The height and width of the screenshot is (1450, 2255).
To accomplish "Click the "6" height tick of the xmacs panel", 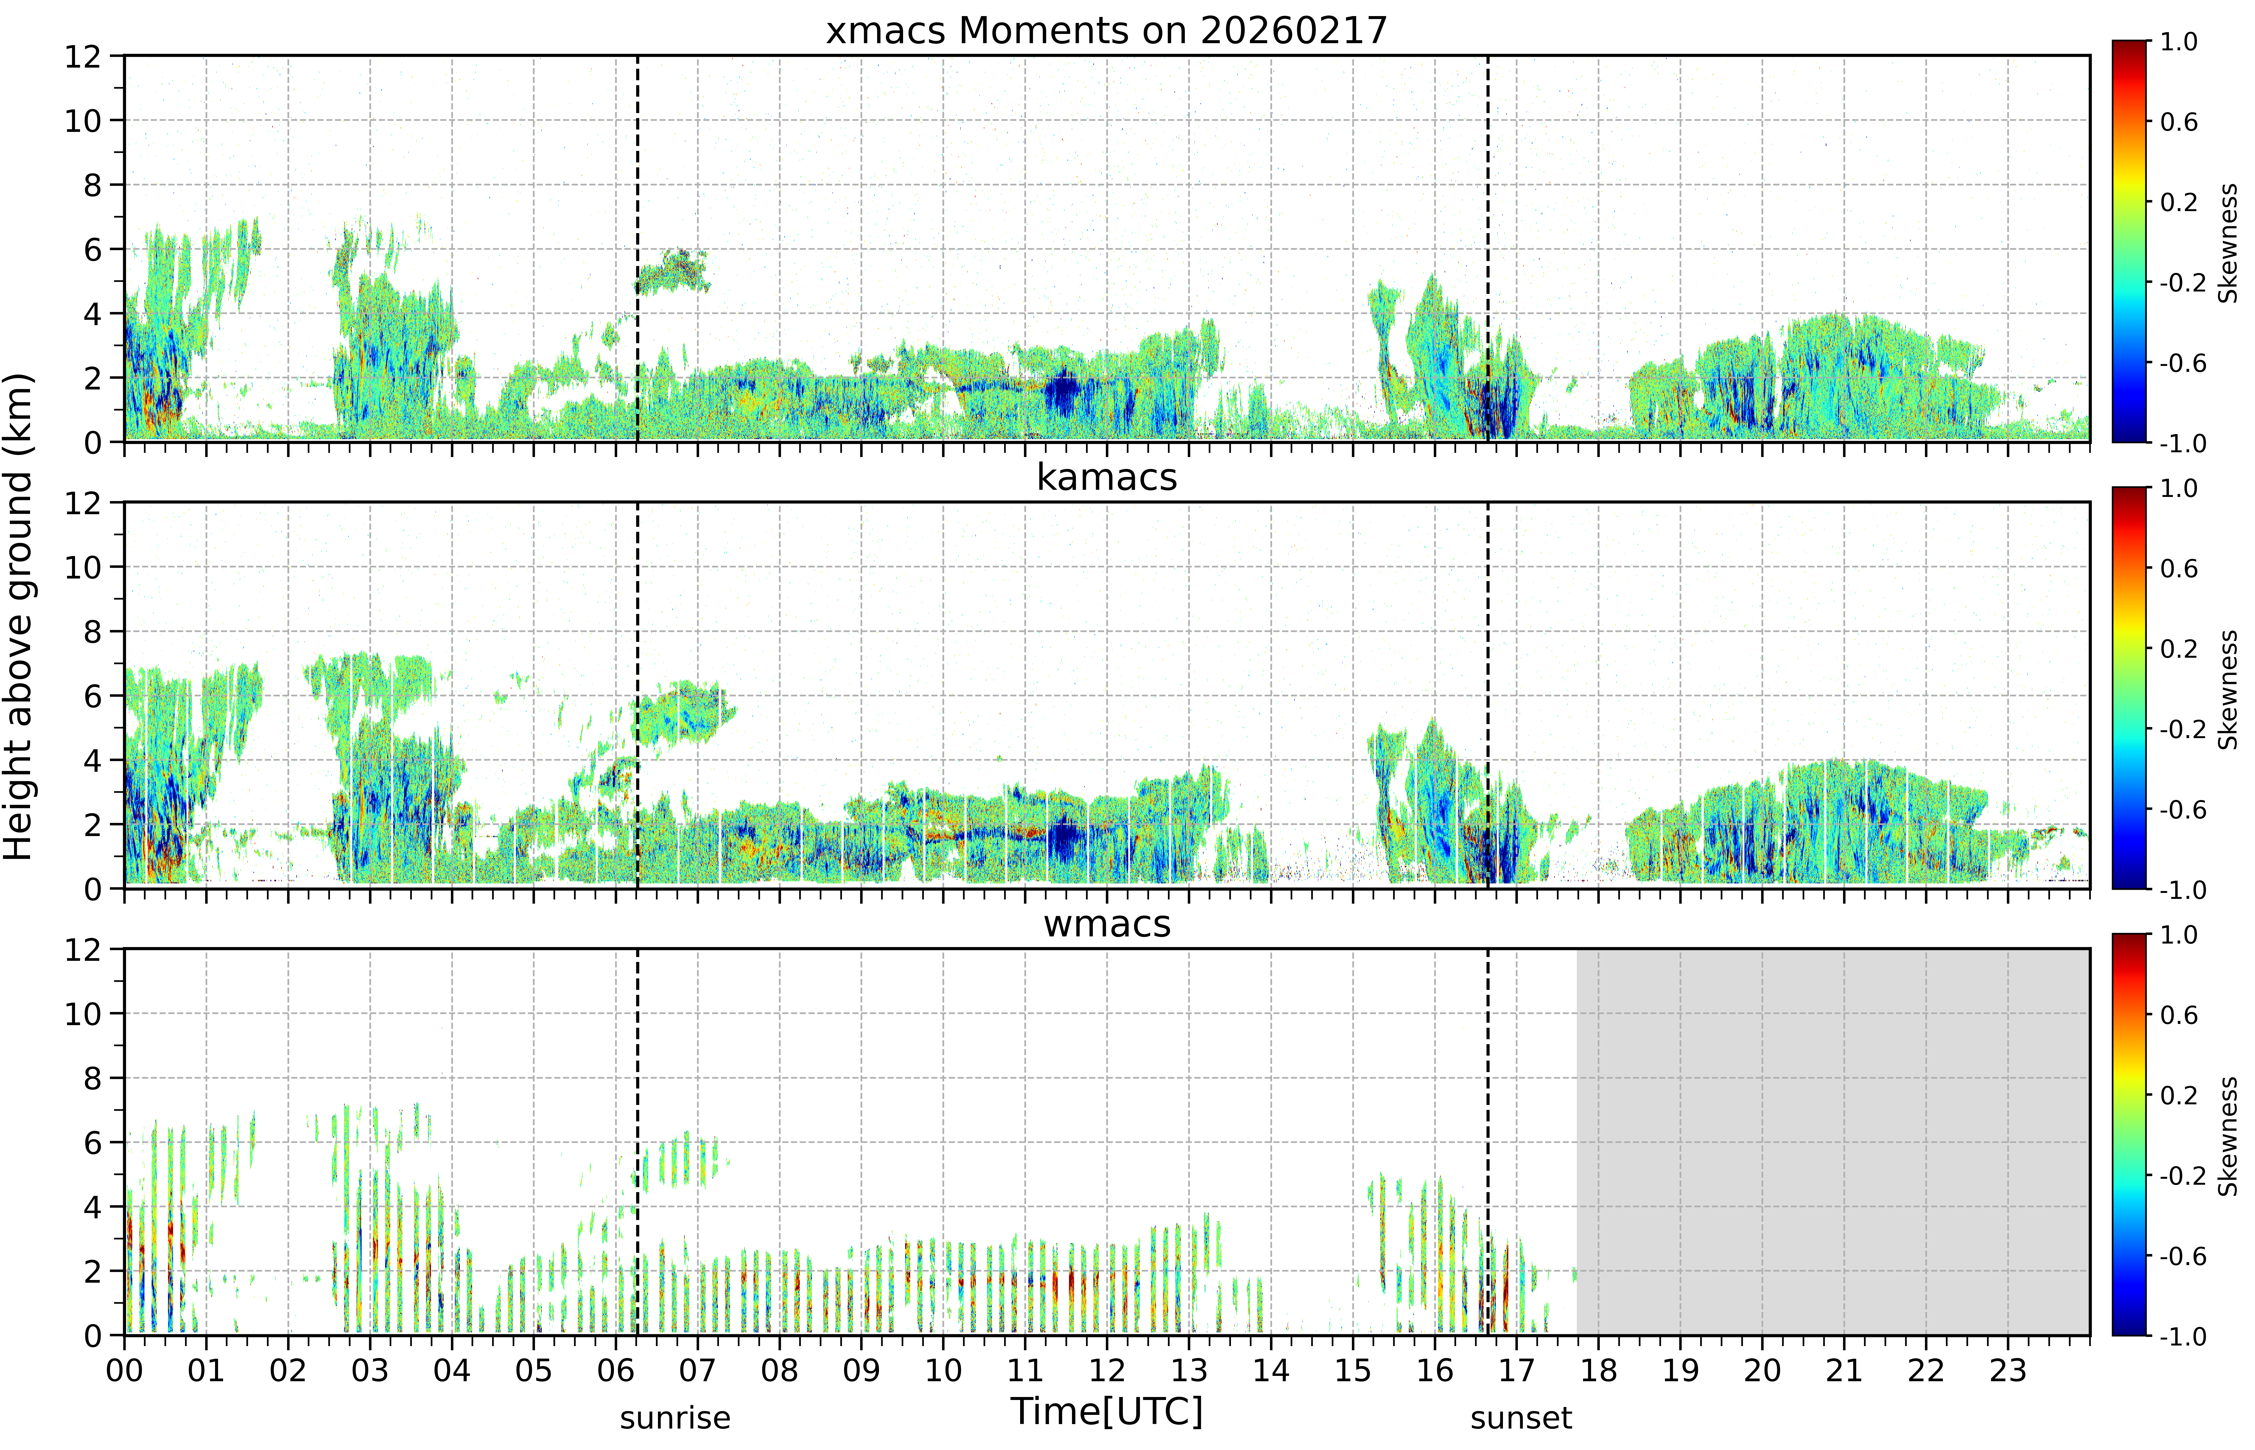I will point(92,250).
